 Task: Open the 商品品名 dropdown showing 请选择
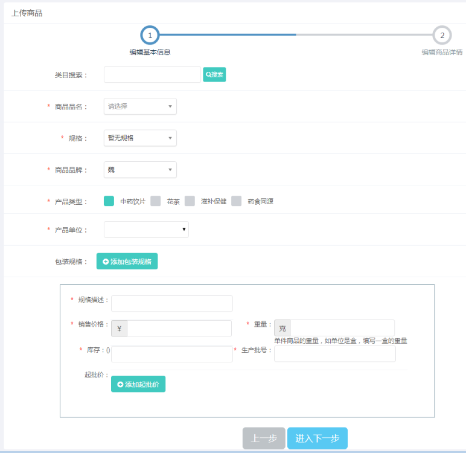(140, 106)
